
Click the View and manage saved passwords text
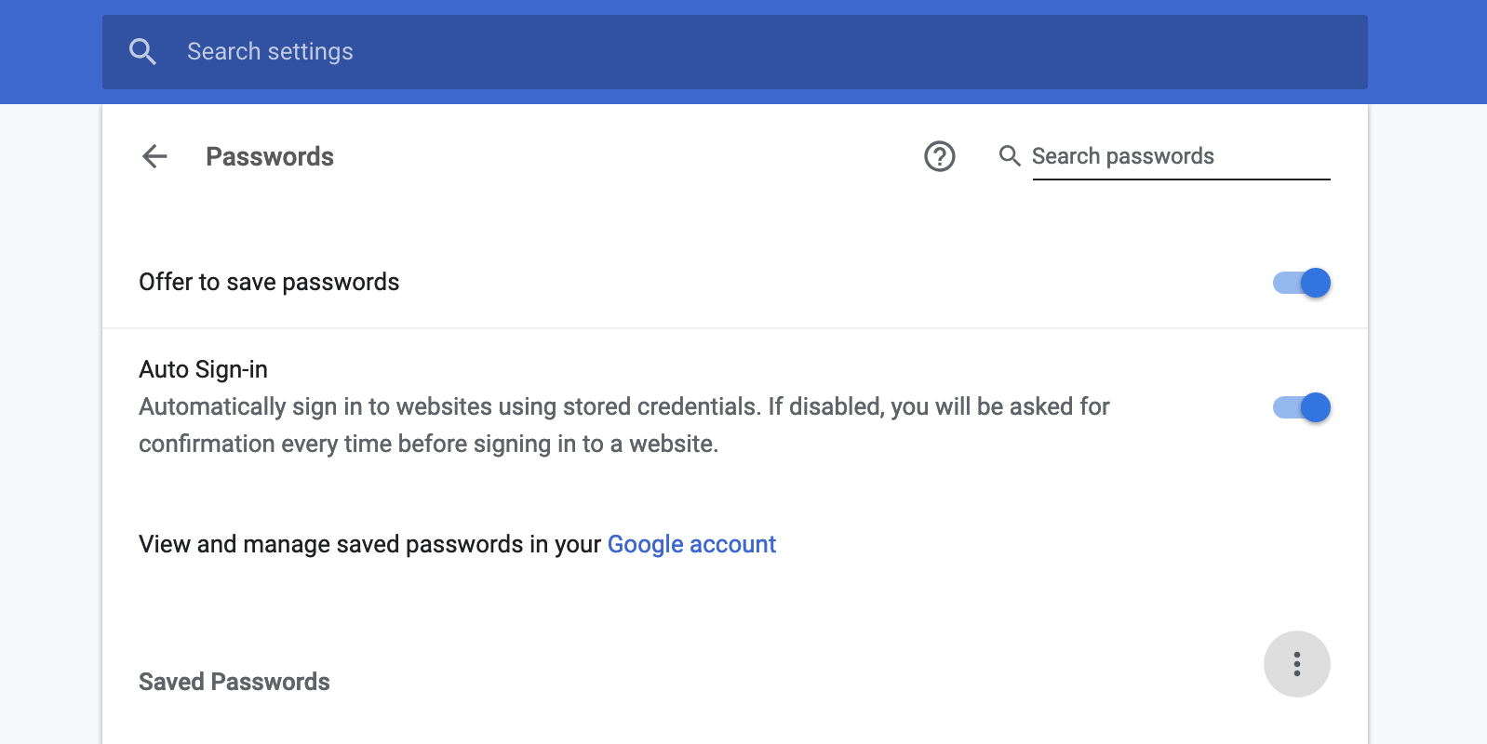tap(370, 544)
